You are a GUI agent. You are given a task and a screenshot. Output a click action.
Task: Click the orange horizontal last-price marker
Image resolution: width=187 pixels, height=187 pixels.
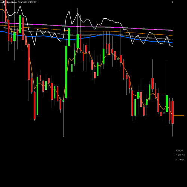tap(179, 116)
